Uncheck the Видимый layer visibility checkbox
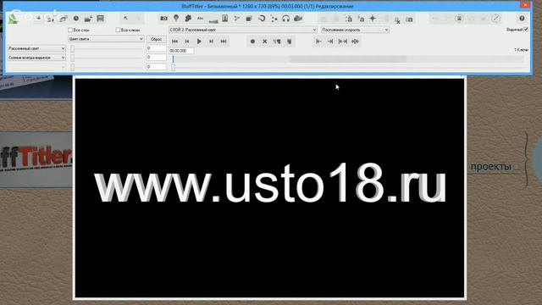The width and height of the screenshot is (542, 305). tap(526, 30)
